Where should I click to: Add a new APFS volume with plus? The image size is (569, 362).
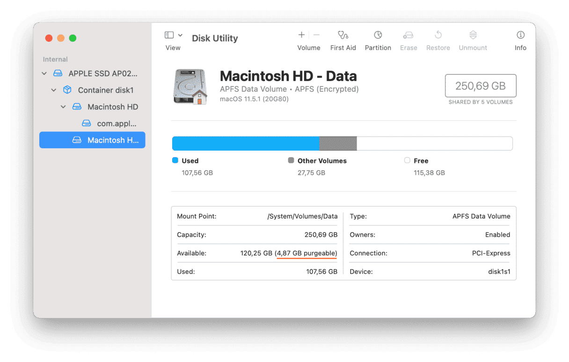pyautogui.click(x=301, y=35)
